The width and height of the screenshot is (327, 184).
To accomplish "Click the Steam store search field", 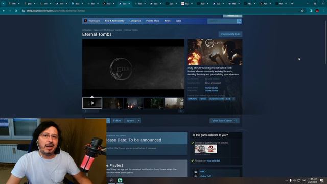I will (222, 21).
